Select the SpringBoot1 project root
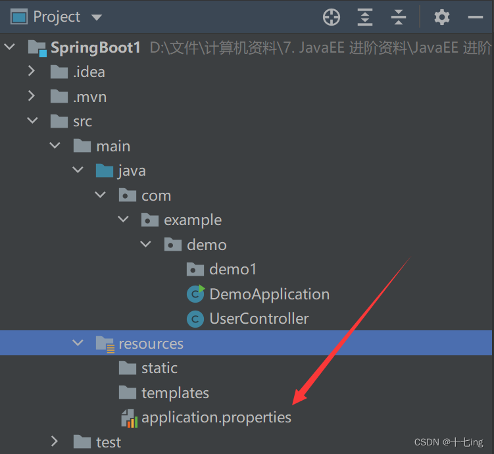Viewport: 494px width, 454px height. (x=95, y=47)
